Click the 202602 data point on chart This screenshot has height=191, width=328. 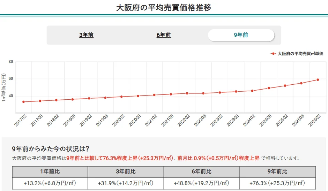tap(318, 79)
